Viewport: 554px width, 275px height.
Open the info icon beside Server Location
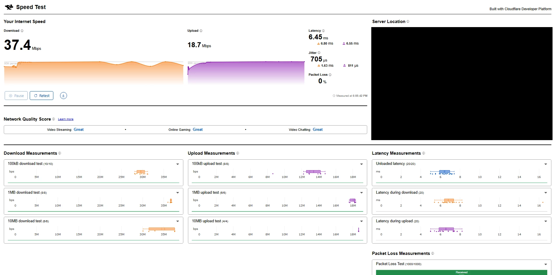pos(408,22)
